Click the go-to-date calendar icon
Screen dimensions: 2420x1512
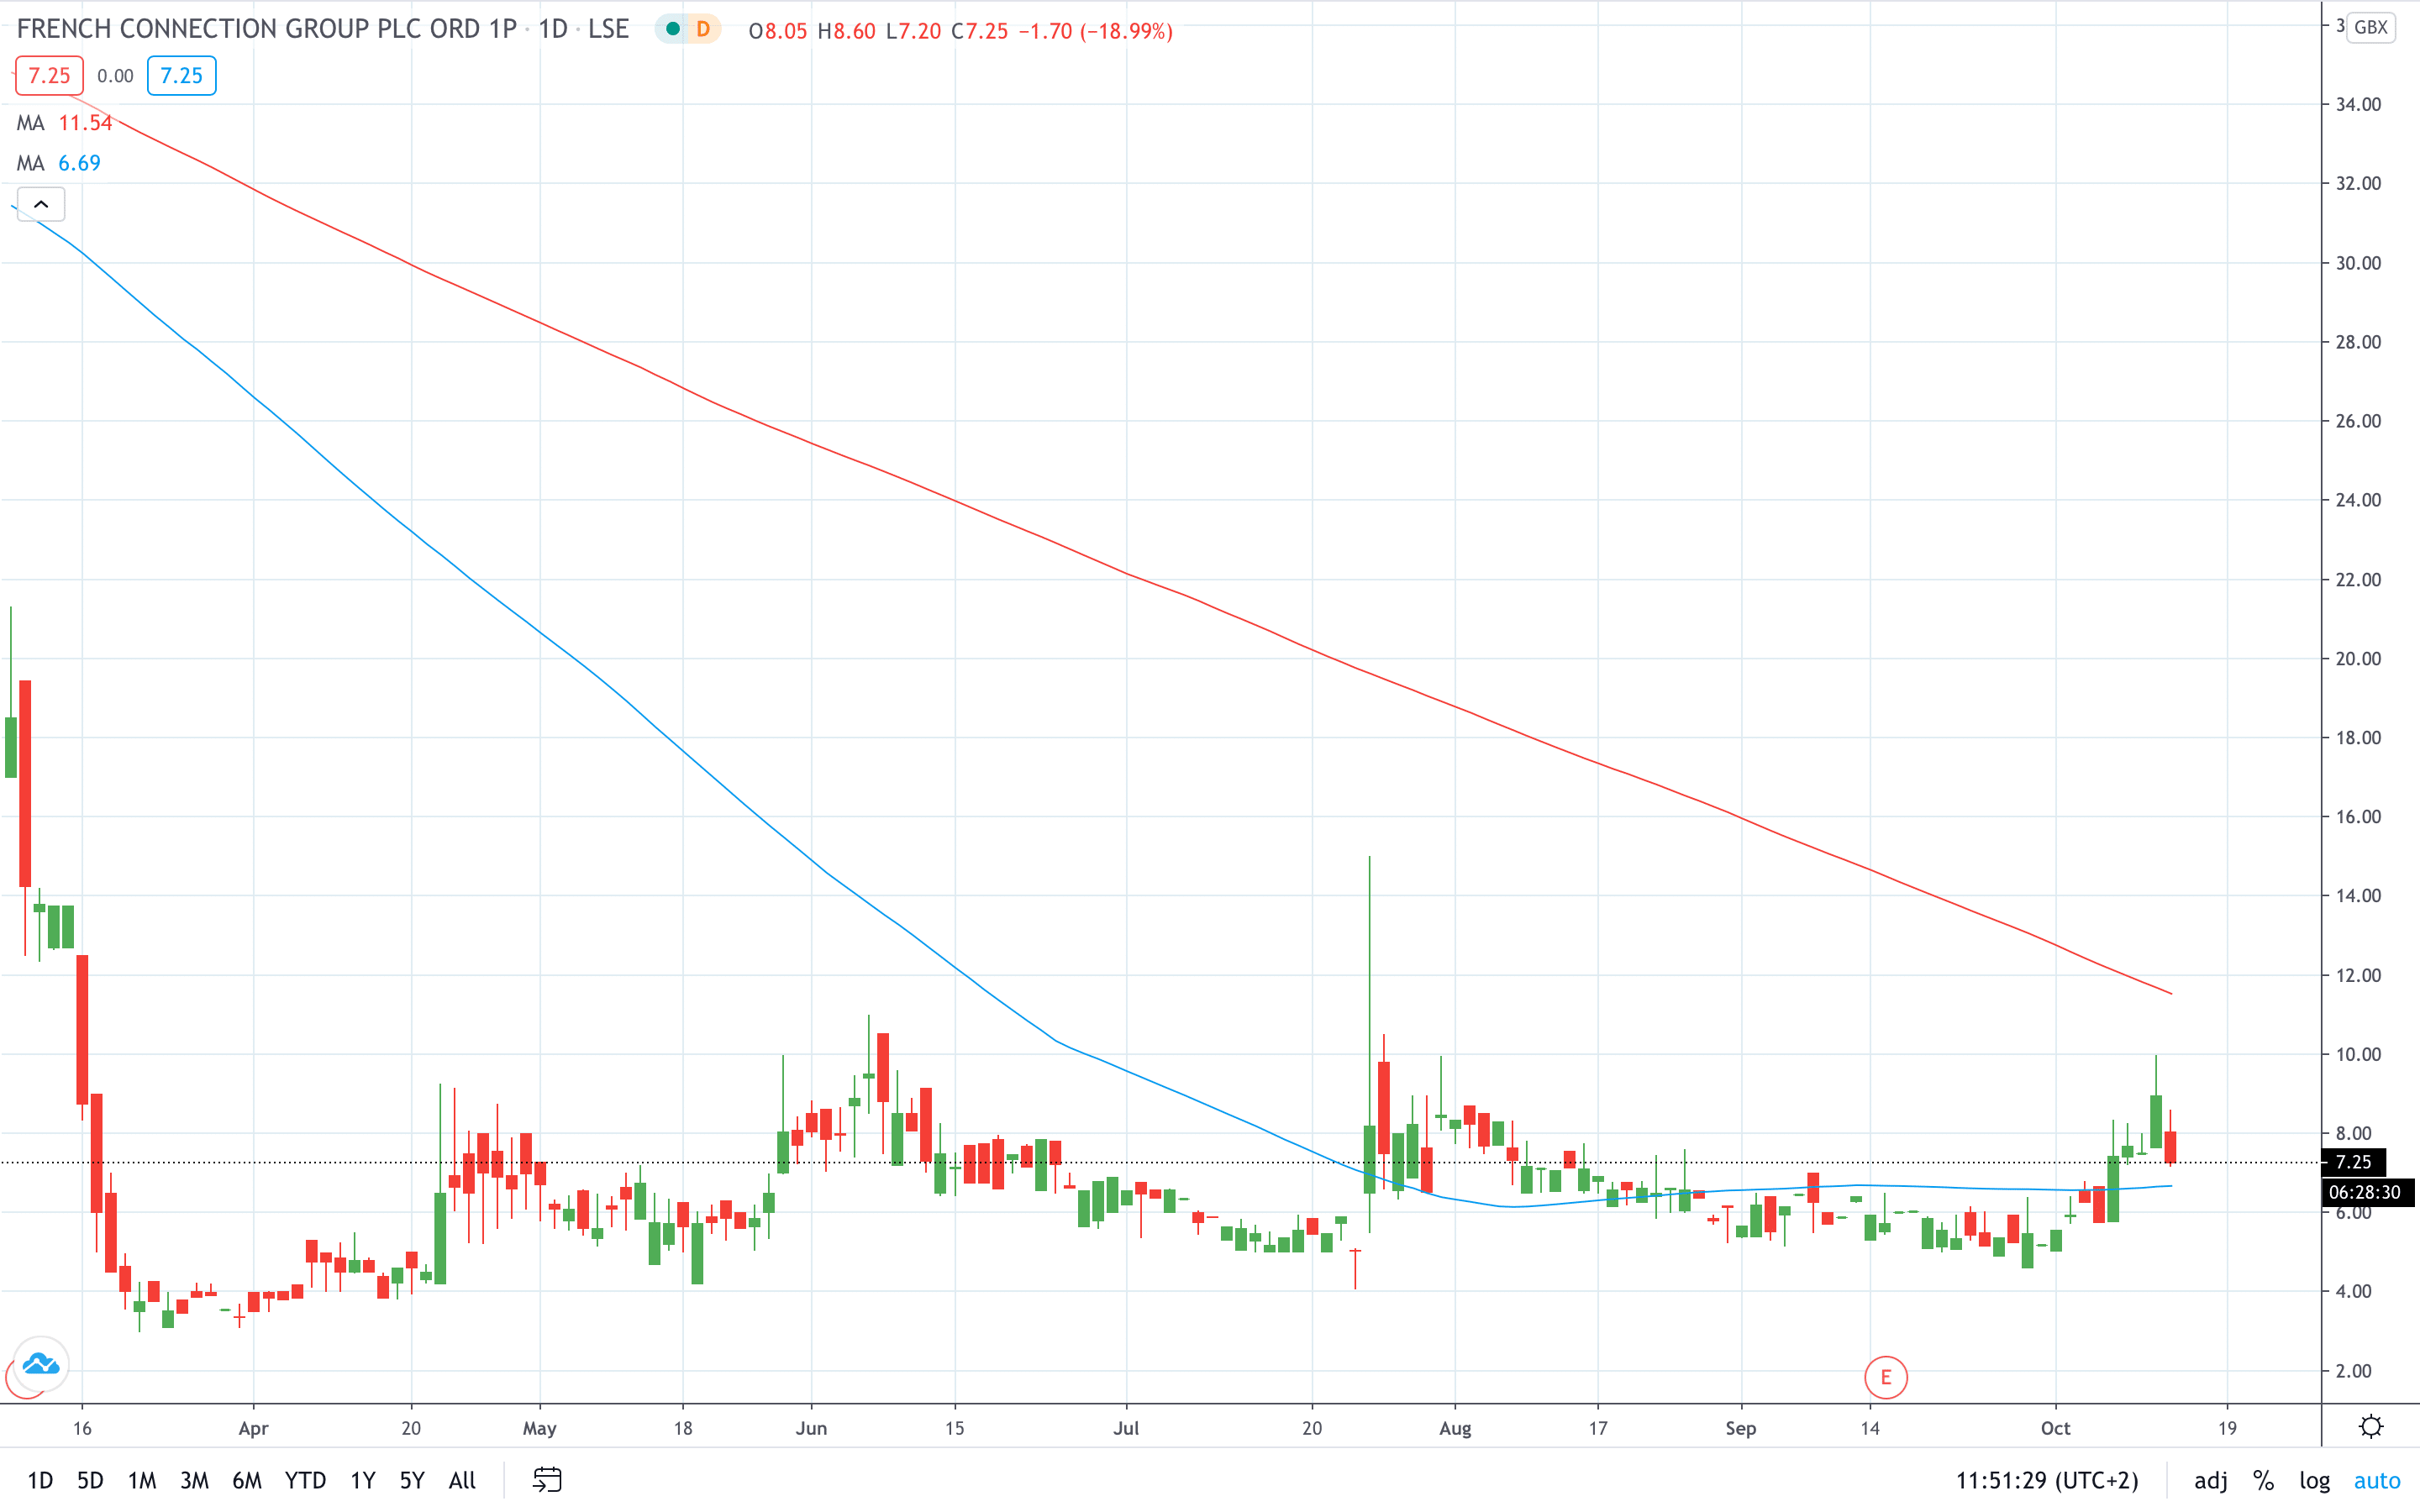point(547,1479)
